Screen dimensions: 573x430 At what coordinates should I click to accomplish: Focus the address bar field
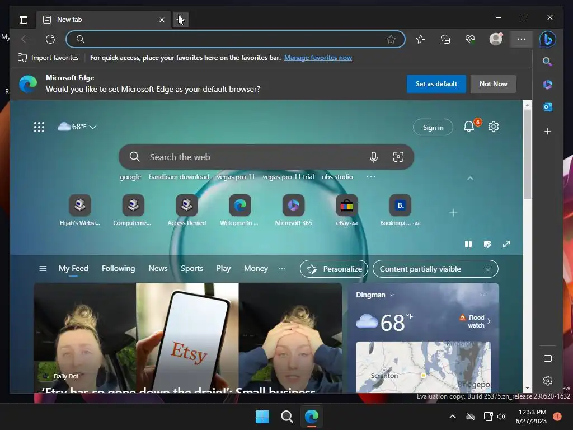pyautogui.click(x=236, y=39)
